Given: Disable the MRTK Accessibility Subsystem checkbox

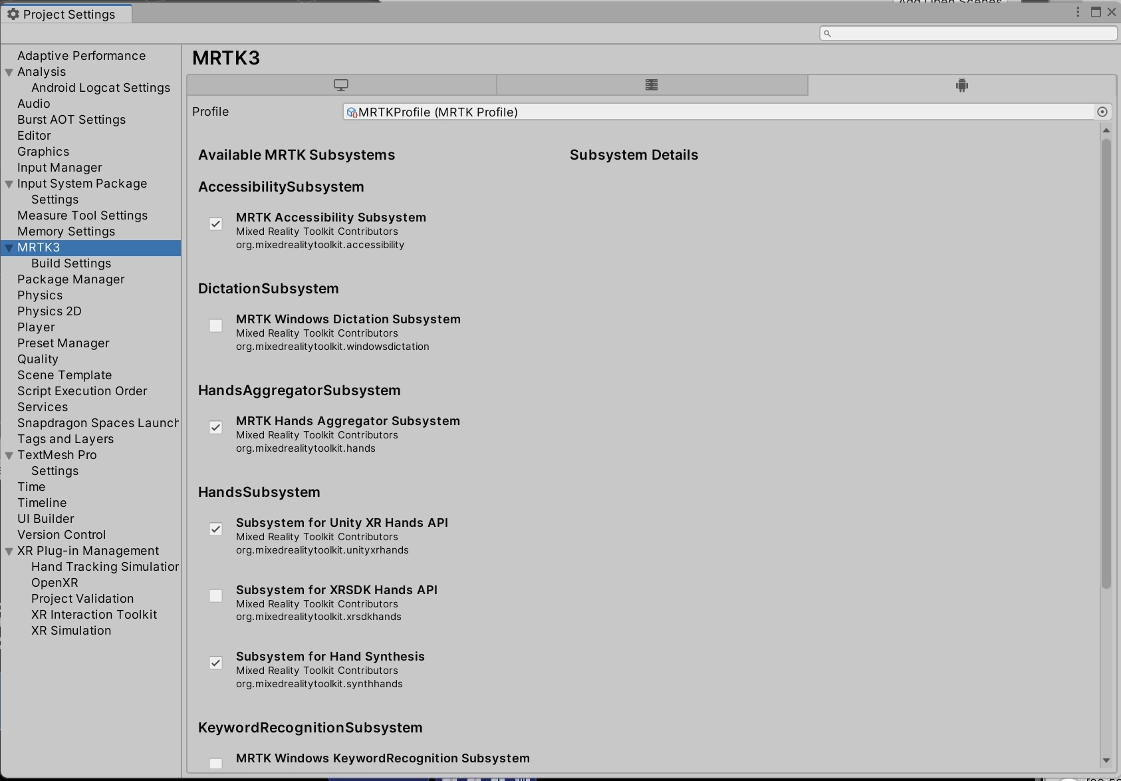Looking at the screenshot, I should coord(215,224).
